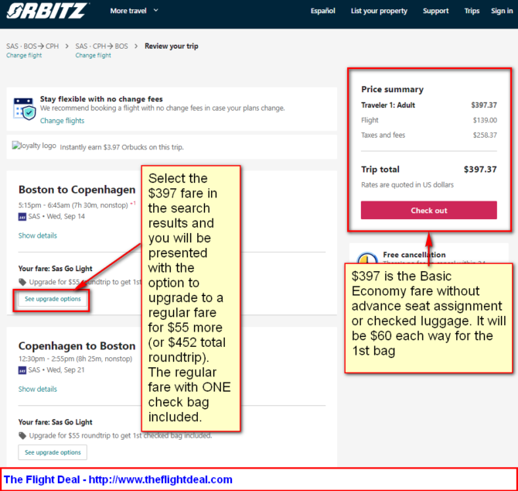
Task: Click the flexible booking calendar shield icon
Action: (x=24, y=109)
